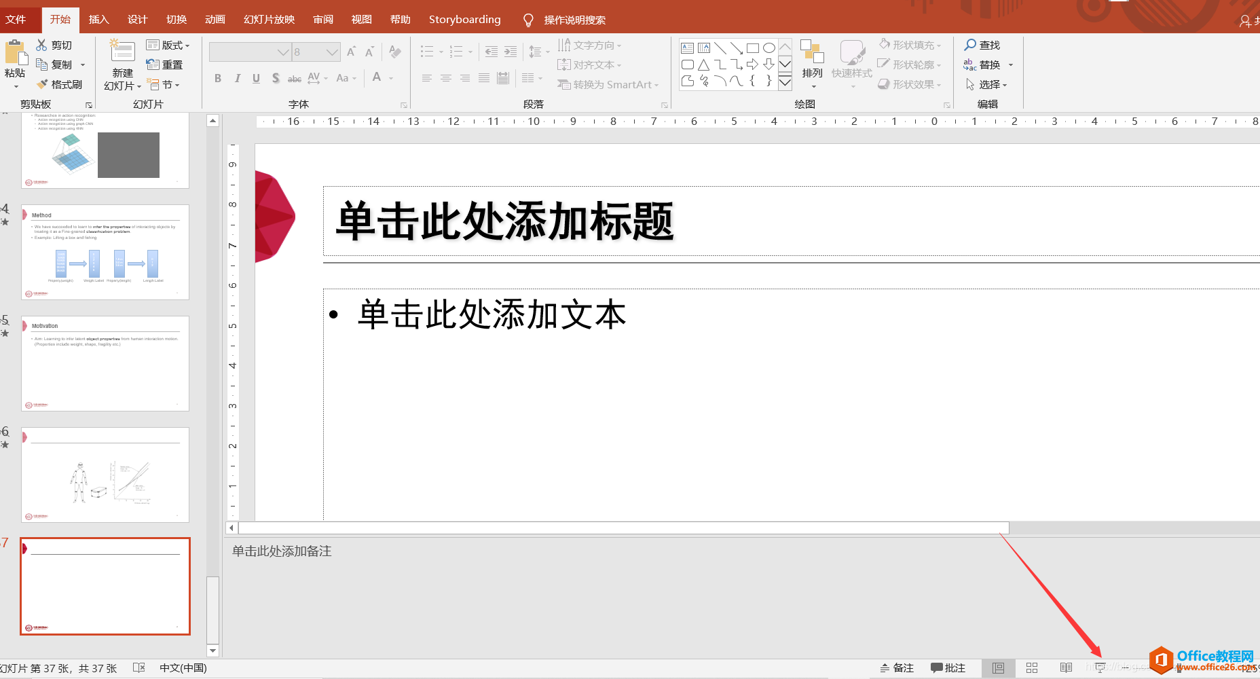Screen dimensions: 1260x679
Task: Switch to the Insert (插入) tab
Action: point(99,20)
